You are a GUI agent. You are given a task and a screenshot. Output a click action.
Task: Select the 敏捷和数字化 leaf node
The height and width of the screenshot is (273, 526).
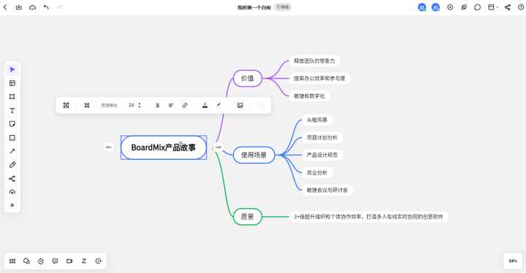pos(309,96)
